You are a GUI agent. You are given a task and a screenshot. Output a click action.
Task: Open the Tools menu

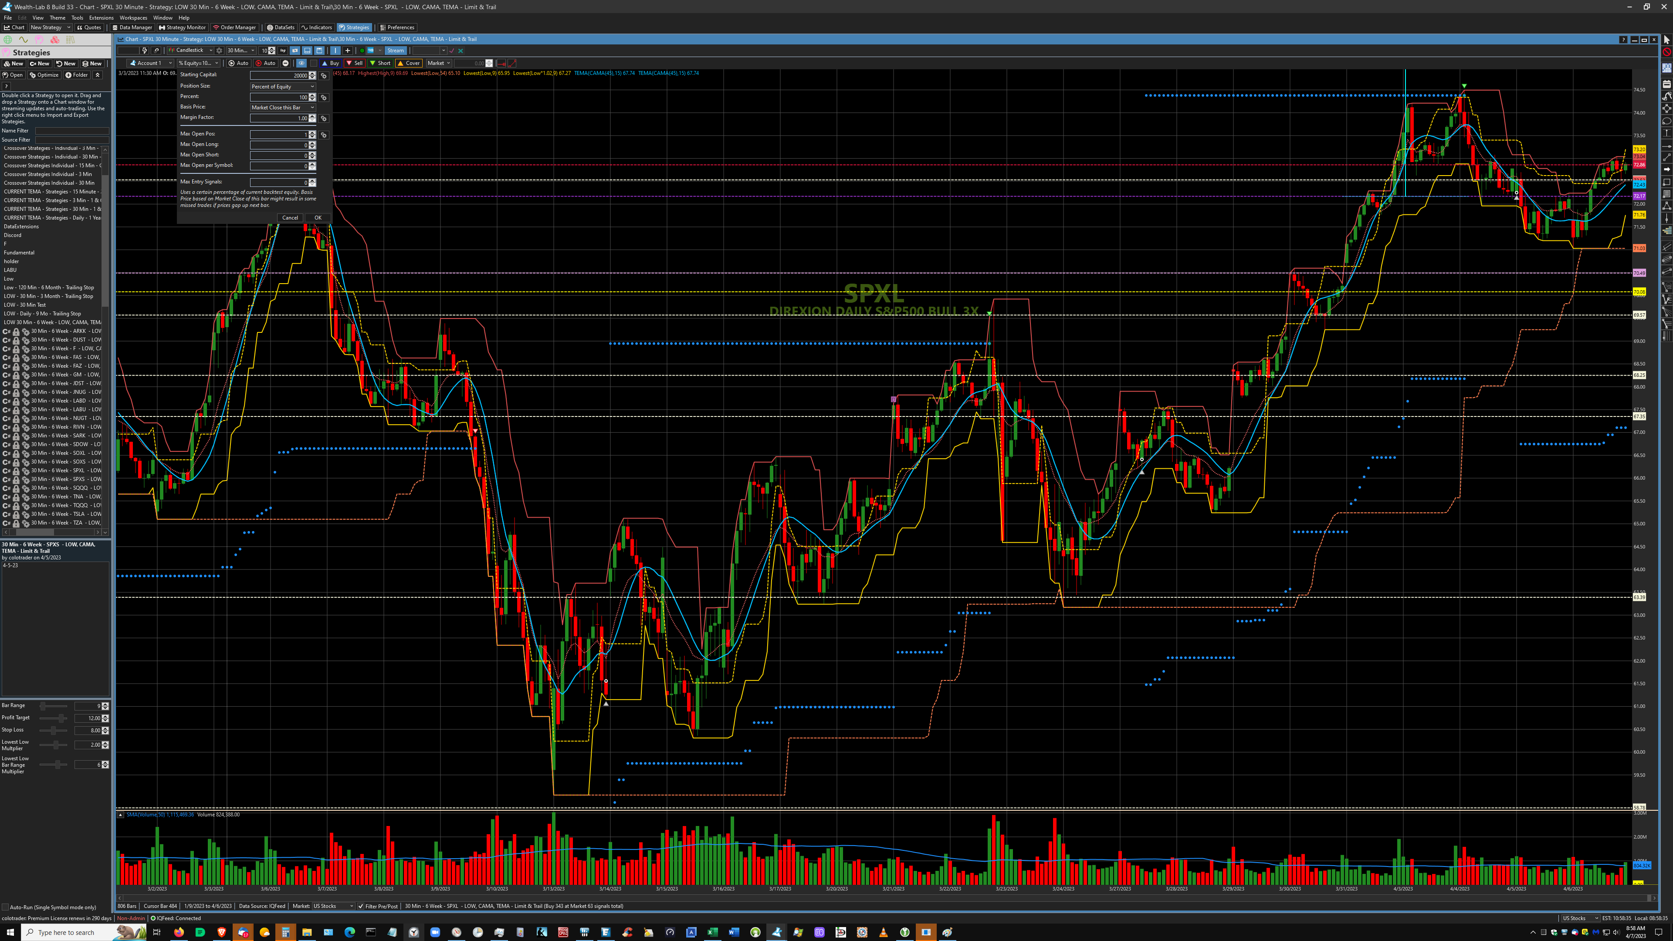point(77,17)
